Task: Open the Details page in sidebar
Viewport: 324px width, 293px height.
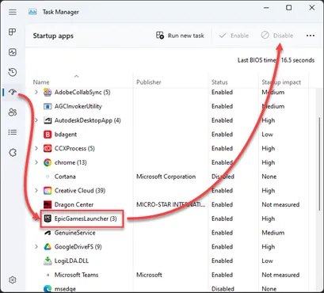Action: point(13,132)
